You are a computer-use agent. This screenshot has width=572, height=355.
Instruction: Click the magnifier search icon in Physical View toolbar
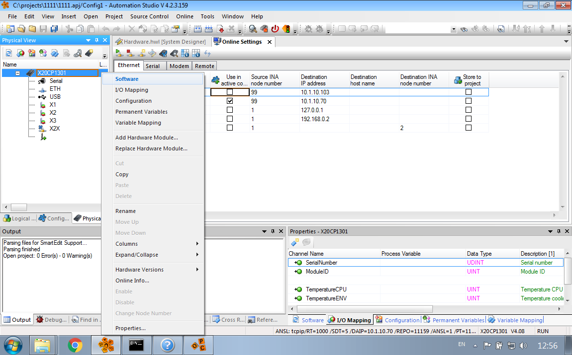(78, 54)
